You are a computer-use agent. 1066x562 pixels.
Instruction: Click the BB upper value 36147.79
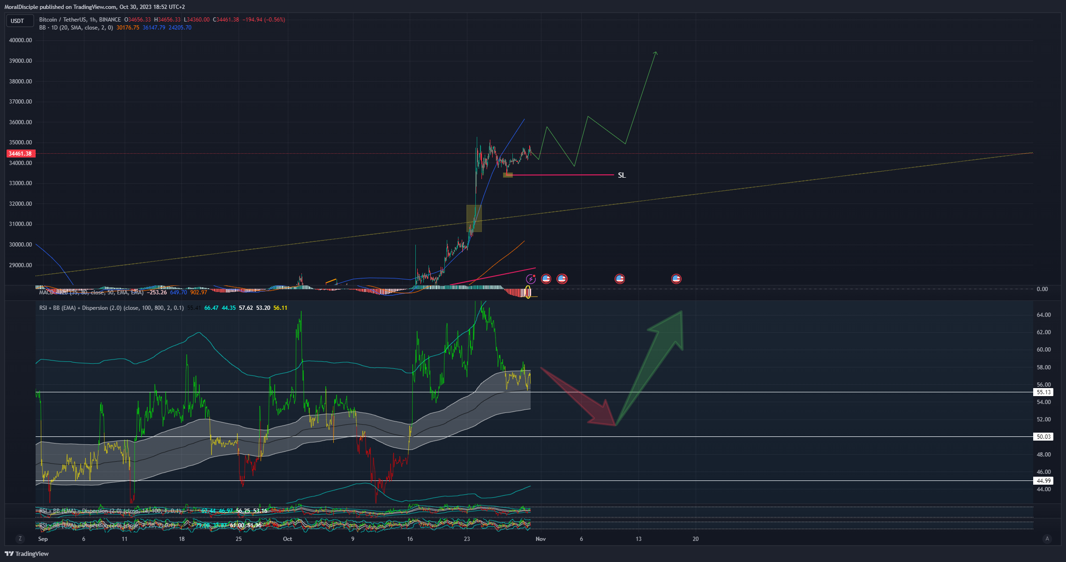click(154, 28)
